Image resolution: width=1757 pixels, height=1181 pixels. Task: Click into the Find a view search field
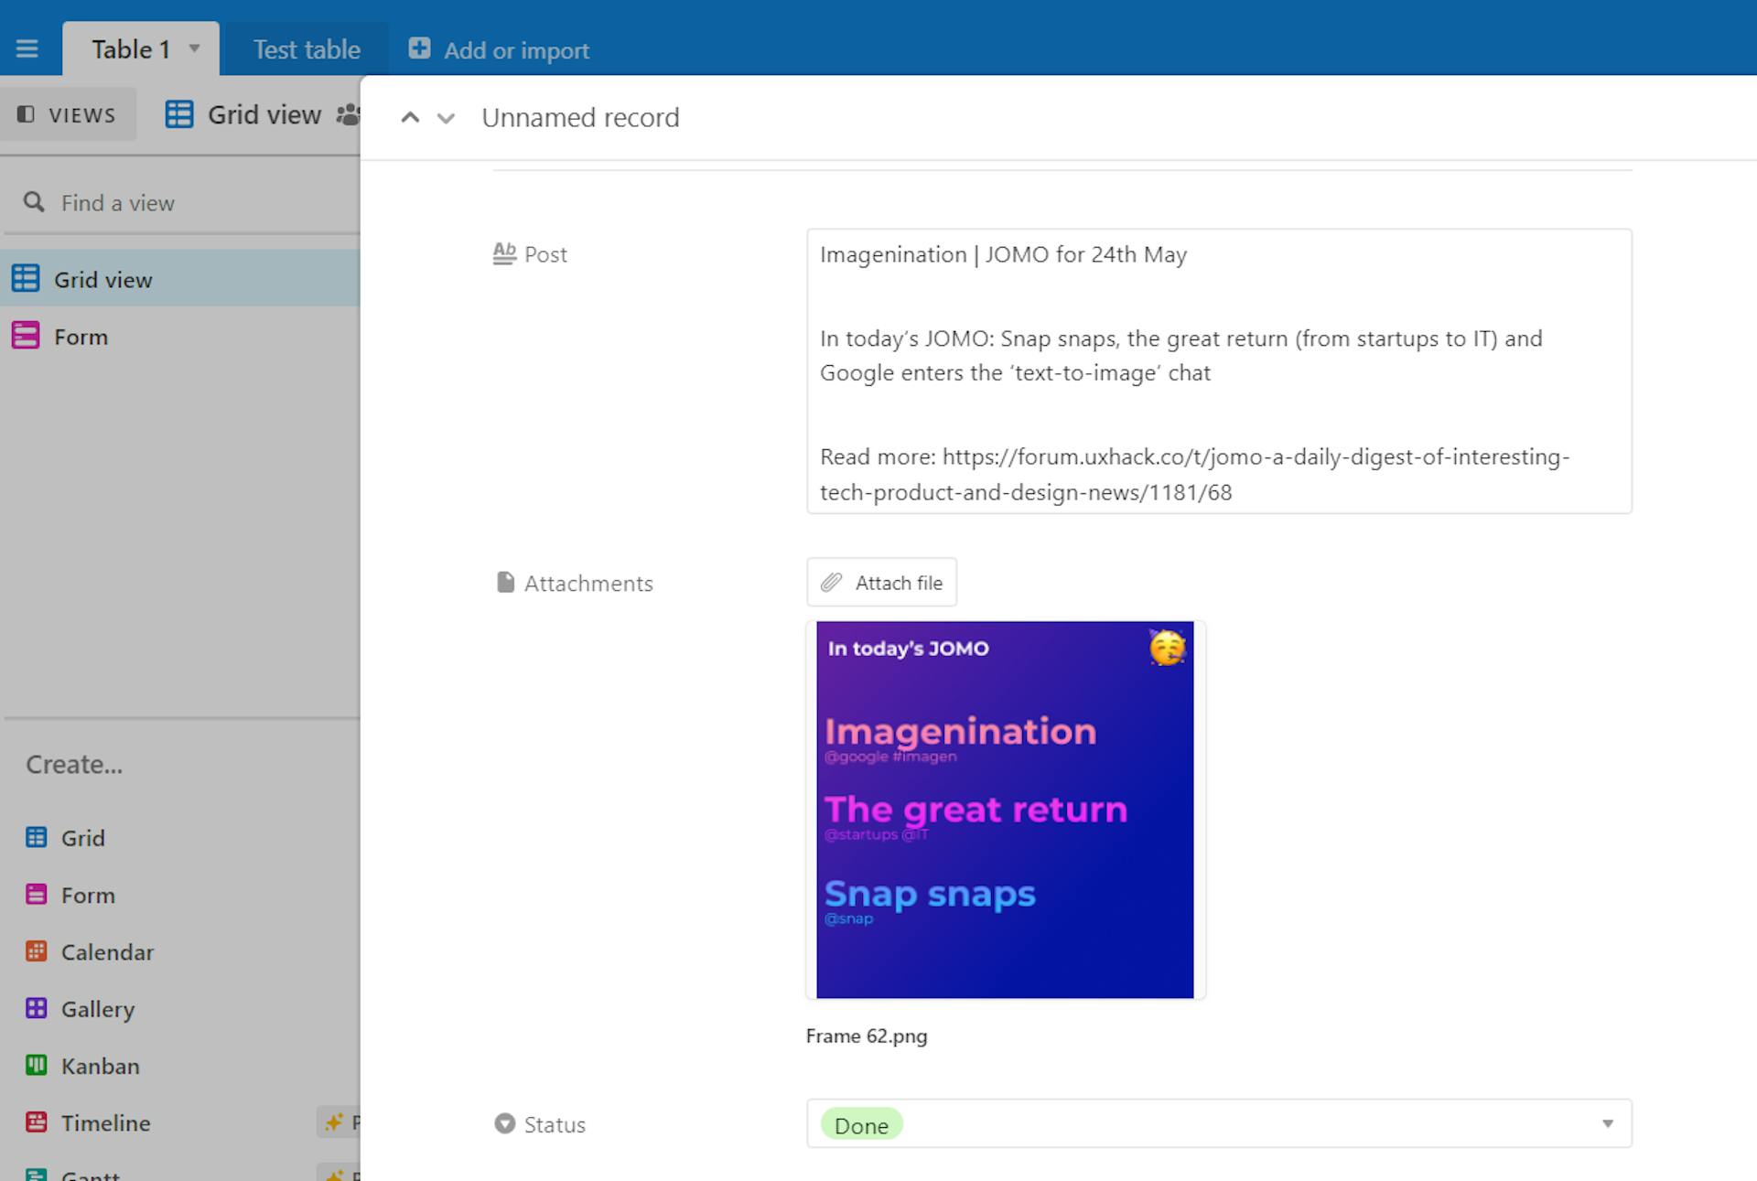click(183, 203)
